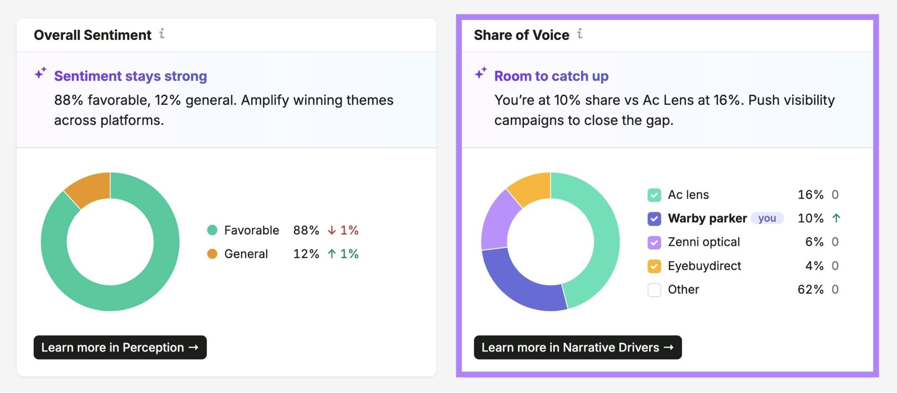Image resolution: width=897 pixels, height=394 pixels.
Task: Uncheck the Ac lens checkbox
Action: tap(654, 195)
